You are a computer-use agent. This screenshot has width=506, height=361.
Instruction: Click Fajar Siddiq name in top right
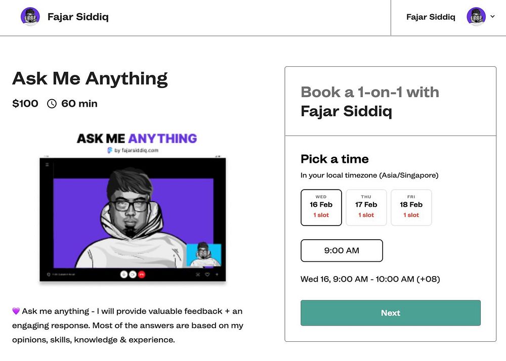(431, 17)
